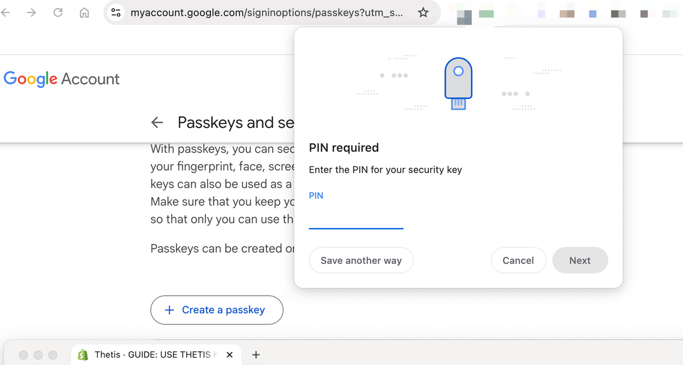683x365 pixels.
Task: Open the browser home page
Action: click(x=84, y=13)
